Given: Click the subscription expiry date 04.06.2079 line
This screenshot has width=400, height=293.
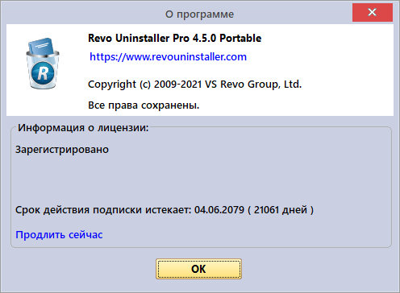Looking at the screenshot, I should click(x=165, y=210).
